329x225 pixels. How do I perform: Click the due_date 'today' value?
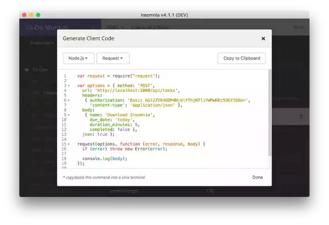point(123,120)
